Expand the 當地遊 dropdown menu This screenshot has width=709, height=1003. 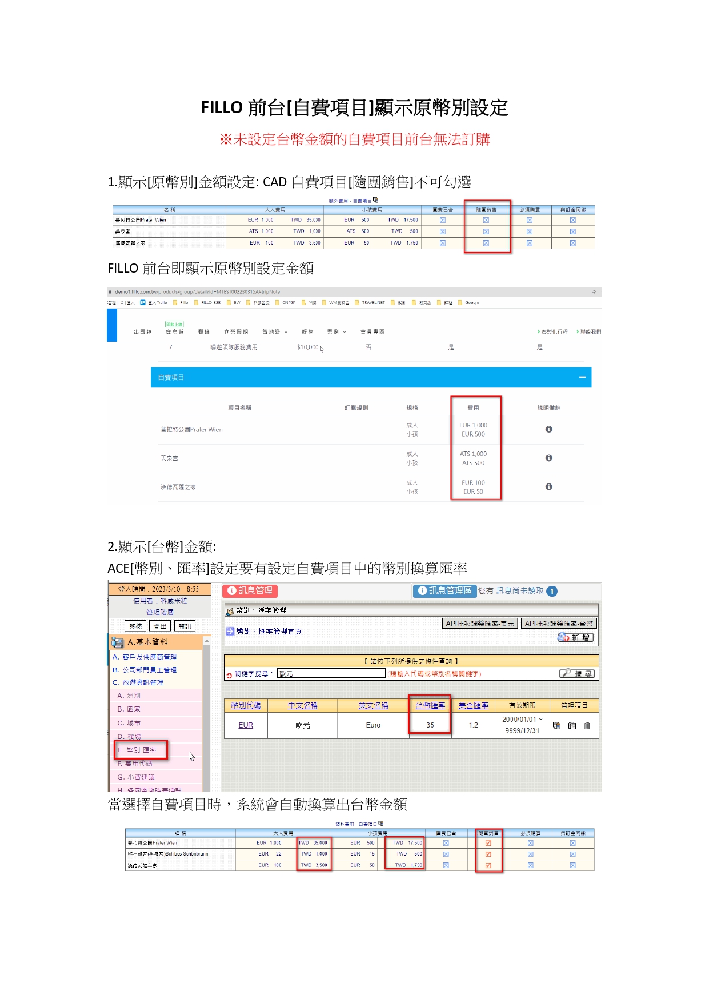275,332
